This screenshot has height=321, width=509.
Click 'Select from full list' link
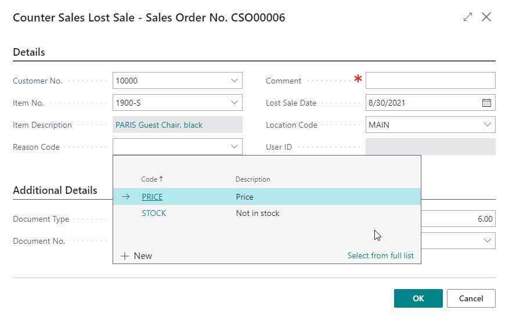point(380,255)
